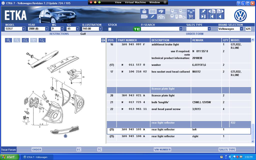
Task: Click the empty frame icon beside the printer
Action: coord(153,11)
